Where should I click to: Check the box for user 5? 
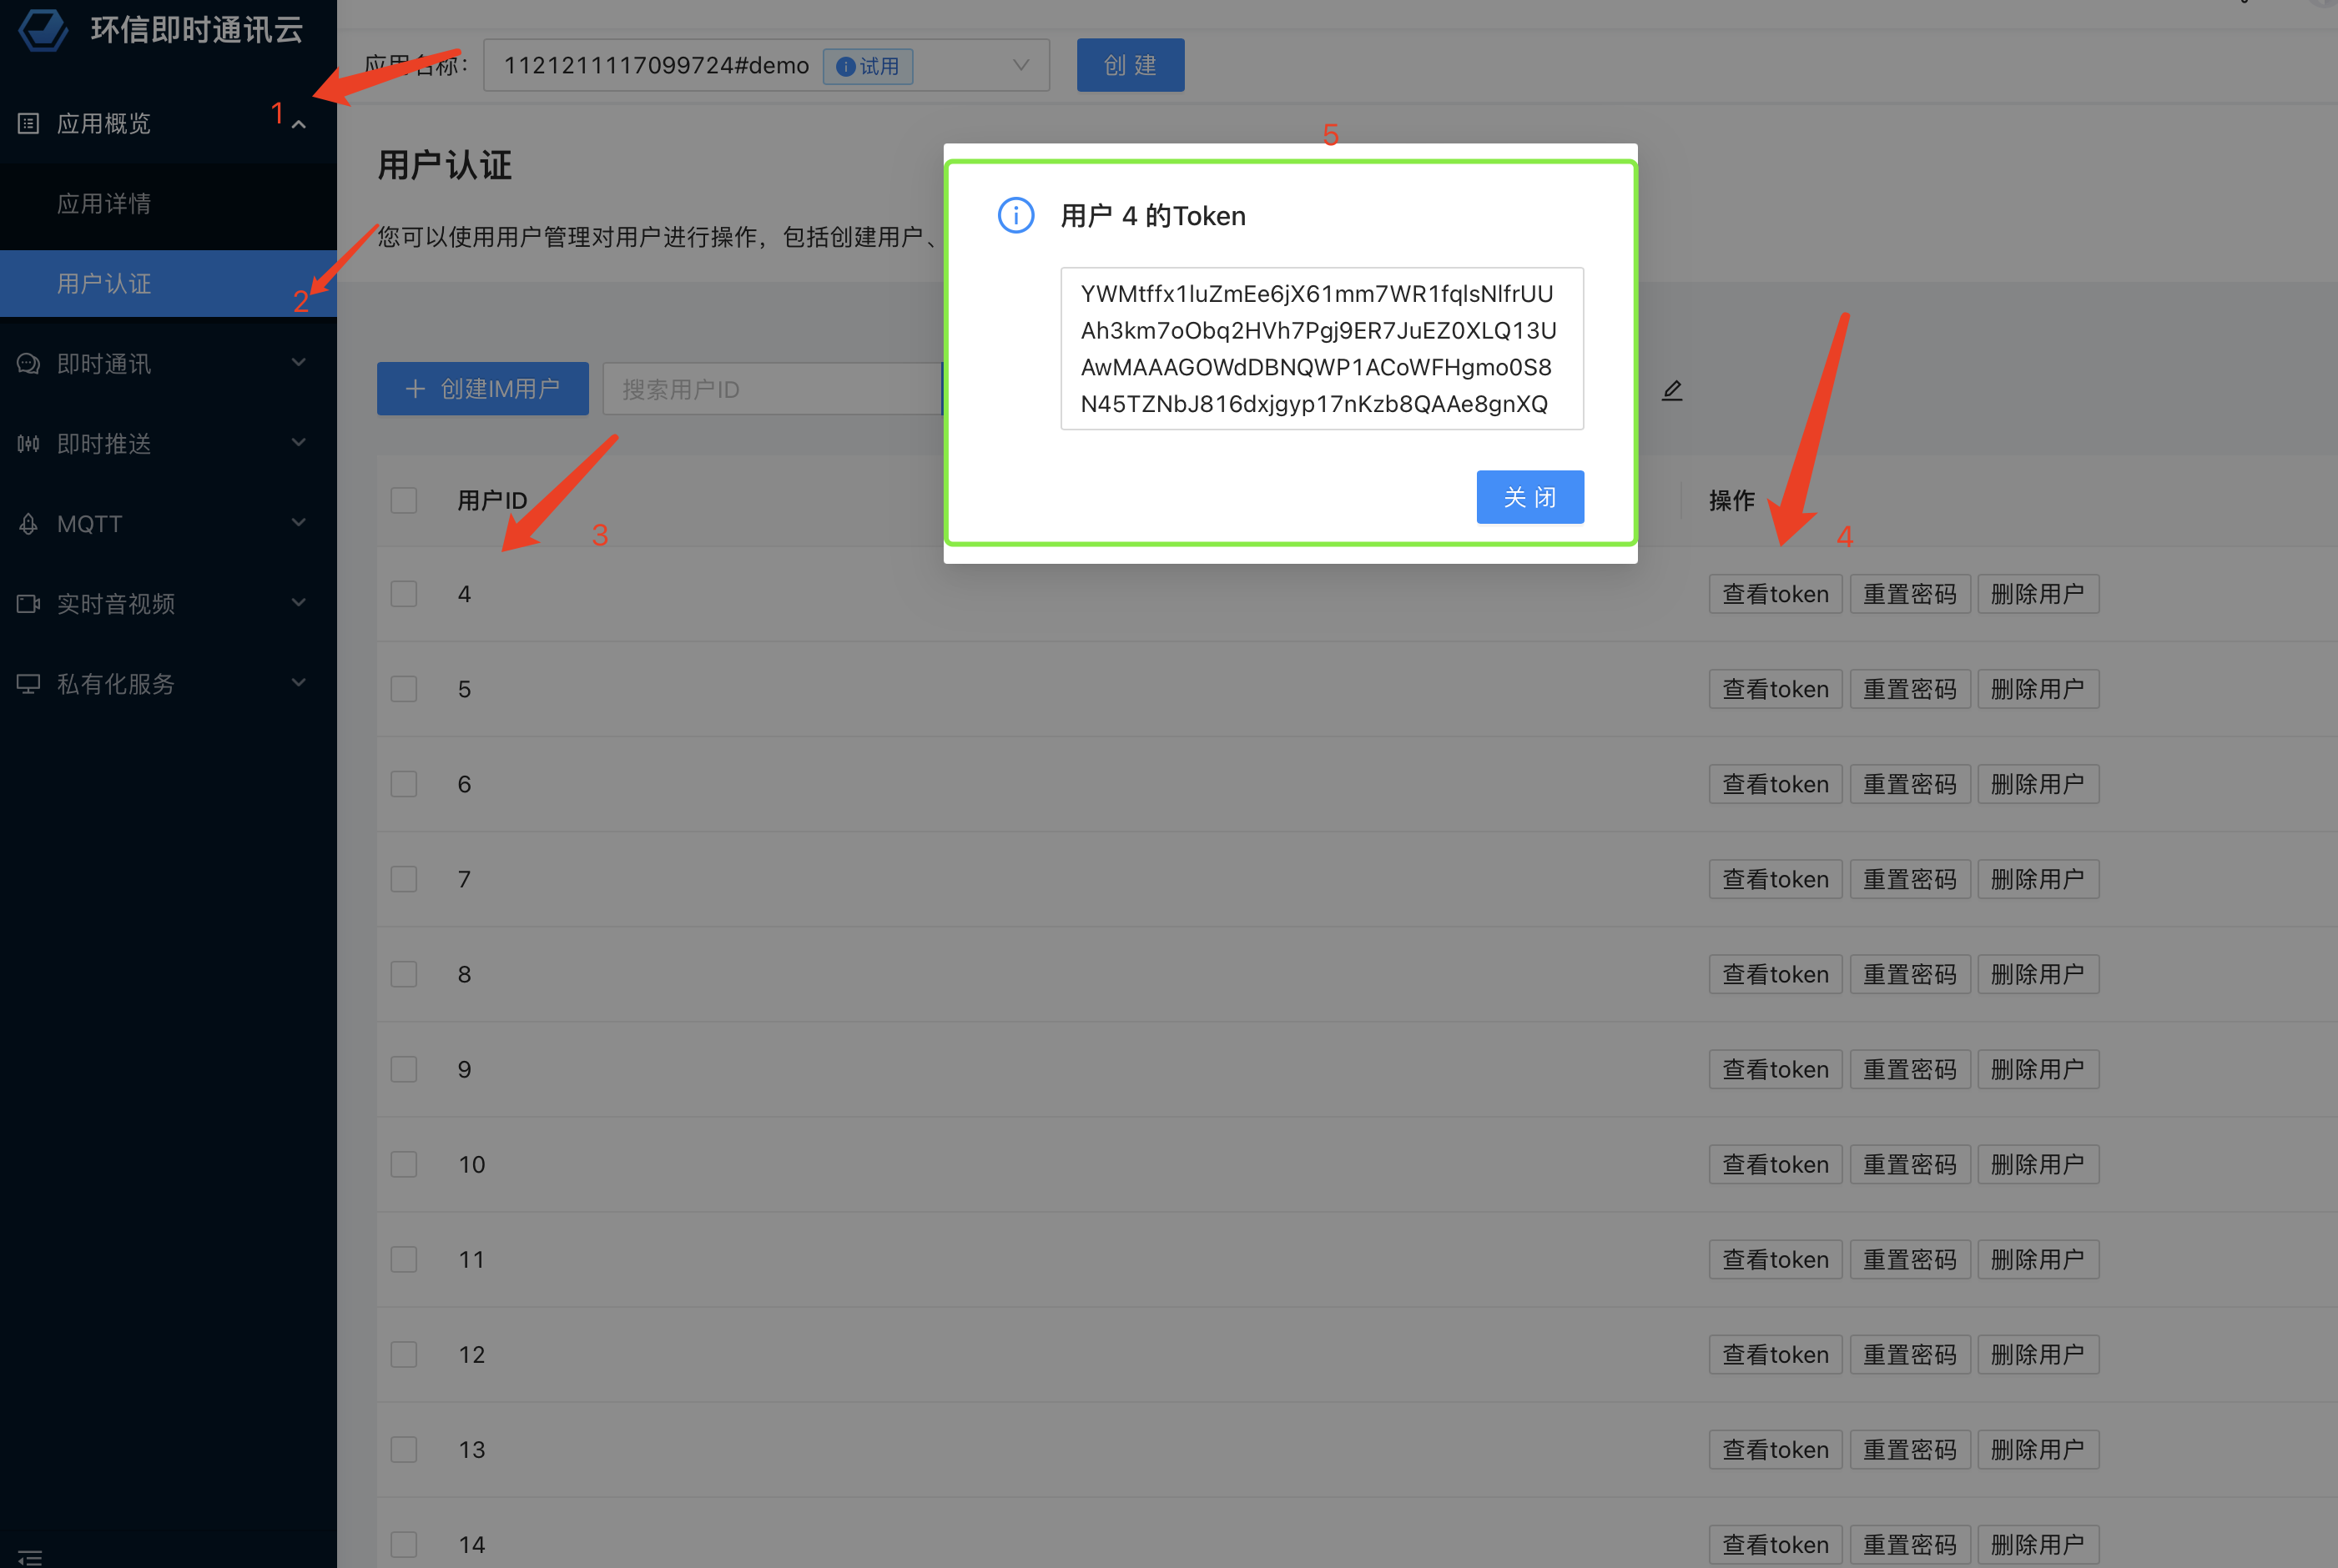click(x=404, y=689)
